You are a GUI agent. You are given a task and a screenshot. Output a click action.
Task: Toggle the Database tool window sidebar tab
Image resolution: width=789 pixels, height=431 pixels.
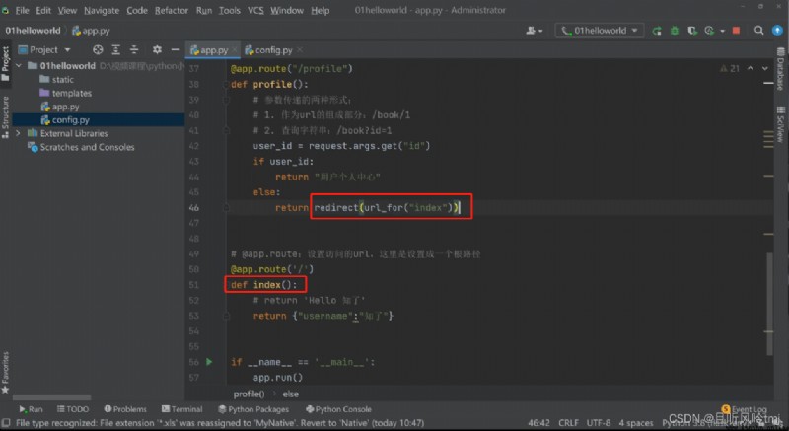[x=781, y=69]
